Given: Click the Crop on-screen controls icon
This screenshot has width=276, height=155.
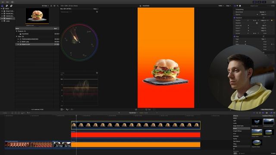Looking at the screenshot, I should click(263, 36).
